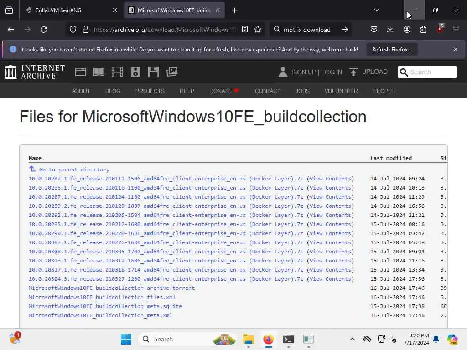467x350 pixels.
Task: Open Internet Archive images icon
Action: point(172,72)
